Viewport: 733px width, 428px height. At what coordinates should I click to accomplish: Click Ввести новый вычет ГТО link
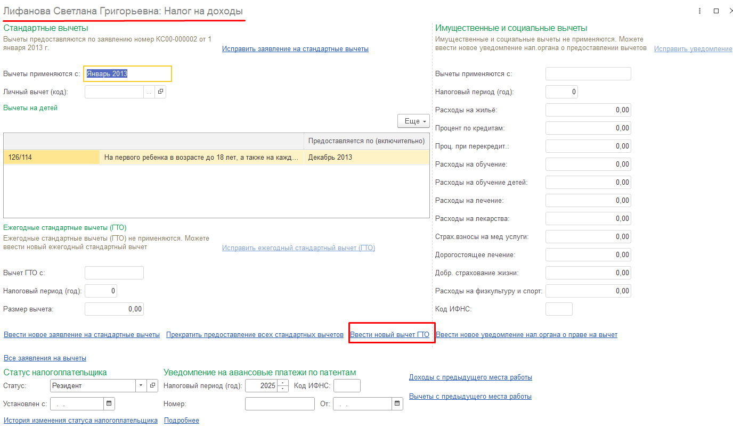[389, 335]
